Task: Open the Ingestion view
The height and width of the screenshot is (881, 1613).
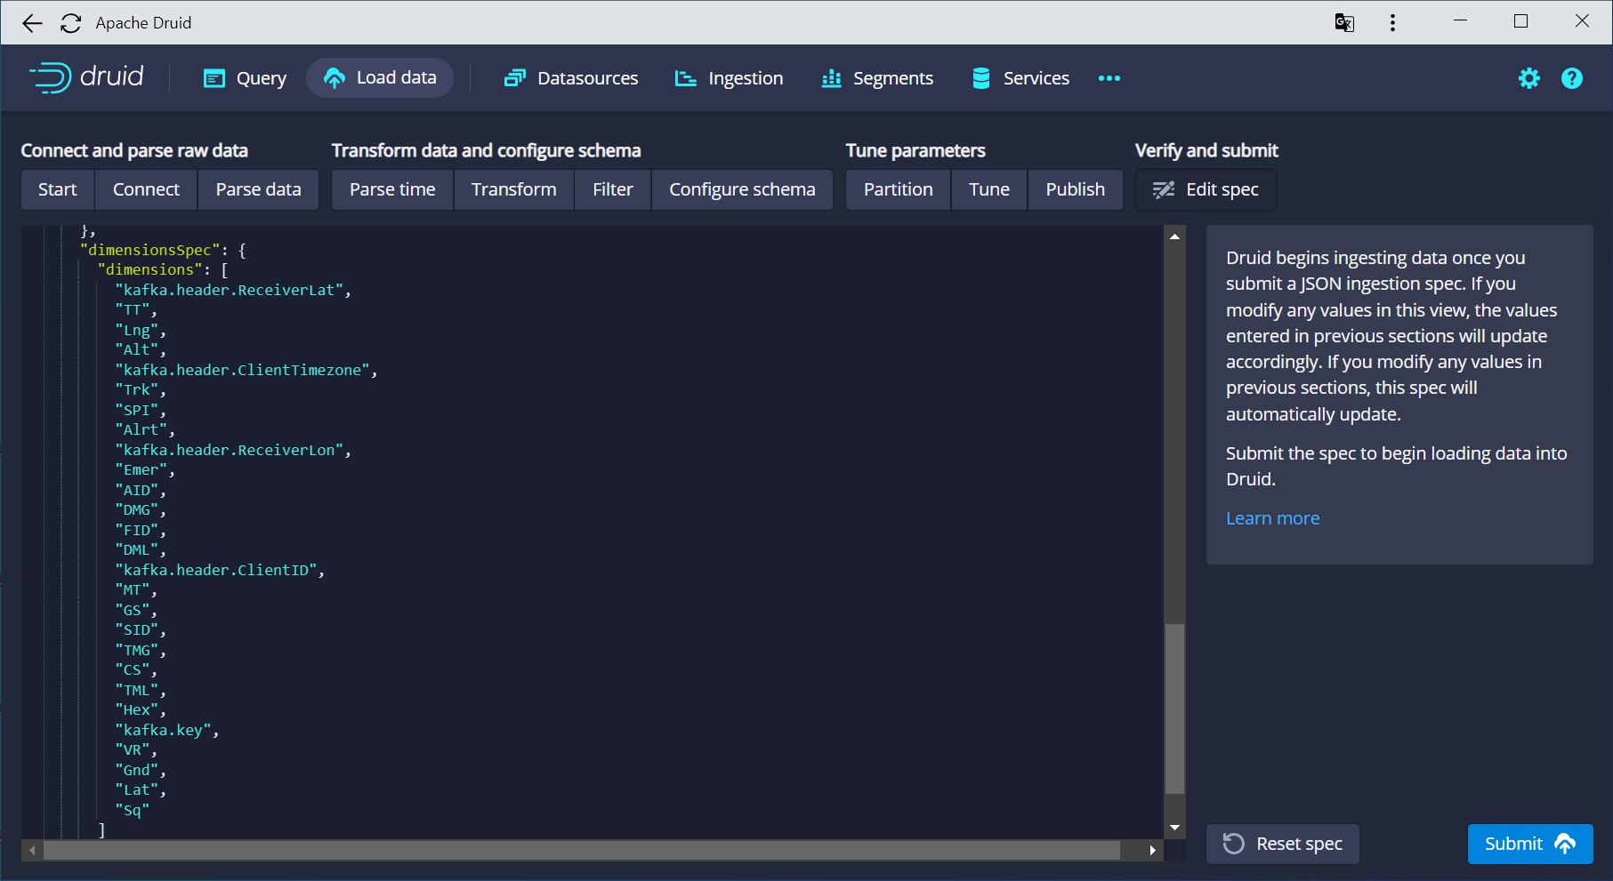Action: (x=729, y=78)
